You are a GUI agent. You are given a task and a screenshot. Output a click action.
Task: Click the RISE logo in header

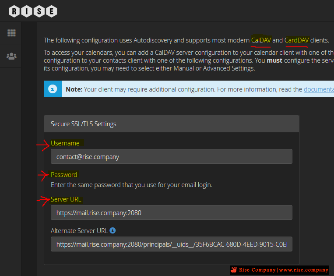[33, 11]
